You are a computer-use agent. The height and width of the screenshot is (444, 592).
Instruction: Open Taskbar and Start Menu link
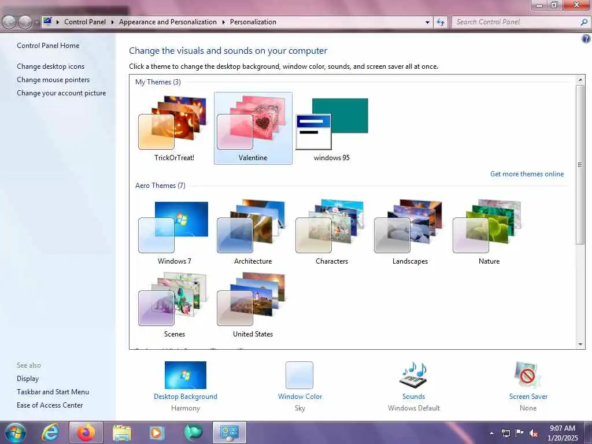53,392
